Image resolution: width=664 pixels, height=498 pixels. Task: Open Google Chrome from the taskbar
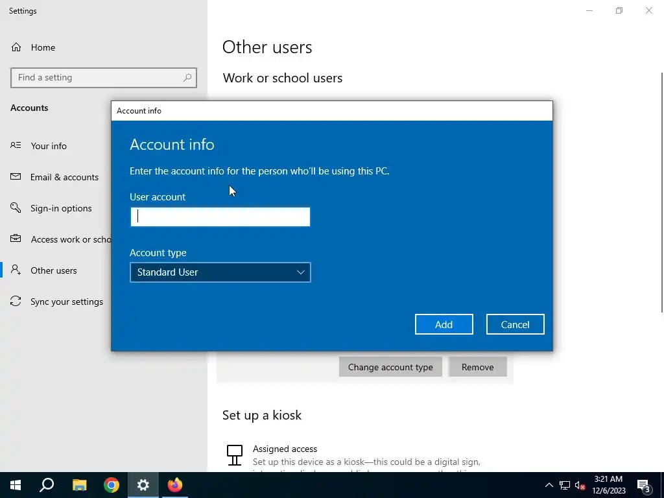click(112, 485)
